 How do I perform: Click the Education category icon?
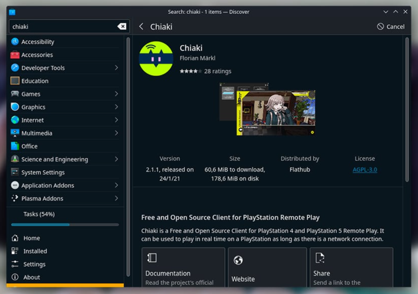(x=15, y=81)
